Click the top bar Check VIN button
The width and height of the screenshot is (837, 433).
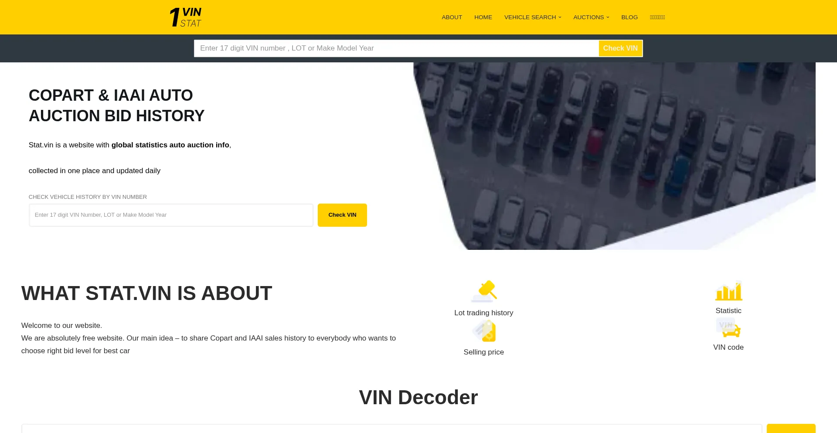[620, 48]
